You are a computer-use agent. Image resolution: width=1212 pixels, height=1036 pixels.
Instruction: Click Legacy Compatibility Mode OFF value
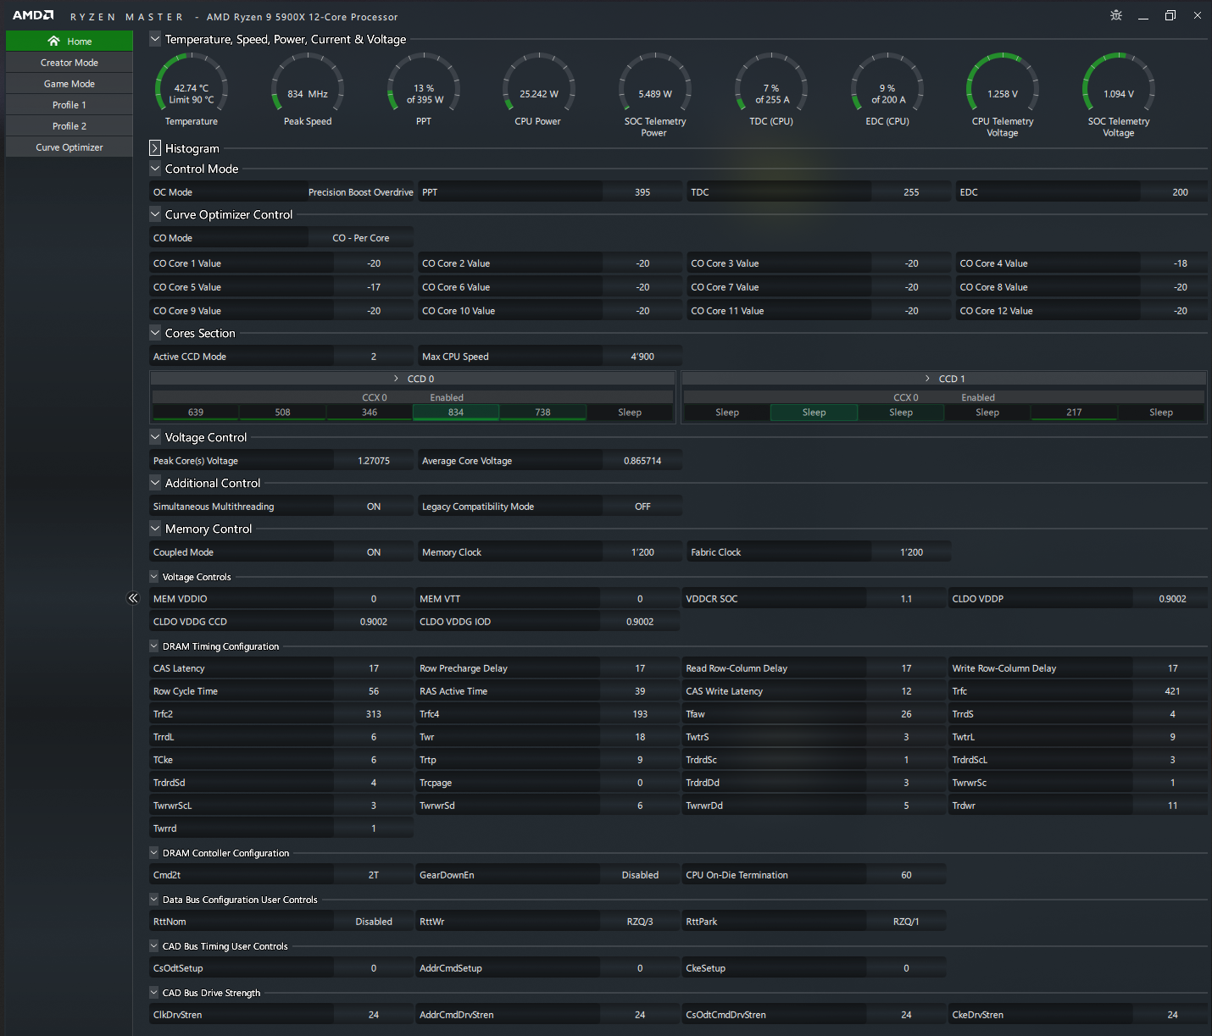[642, 507]
